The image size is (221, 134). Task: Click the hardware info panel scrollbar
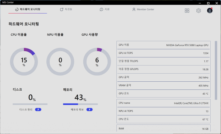(x=216, y=70)
